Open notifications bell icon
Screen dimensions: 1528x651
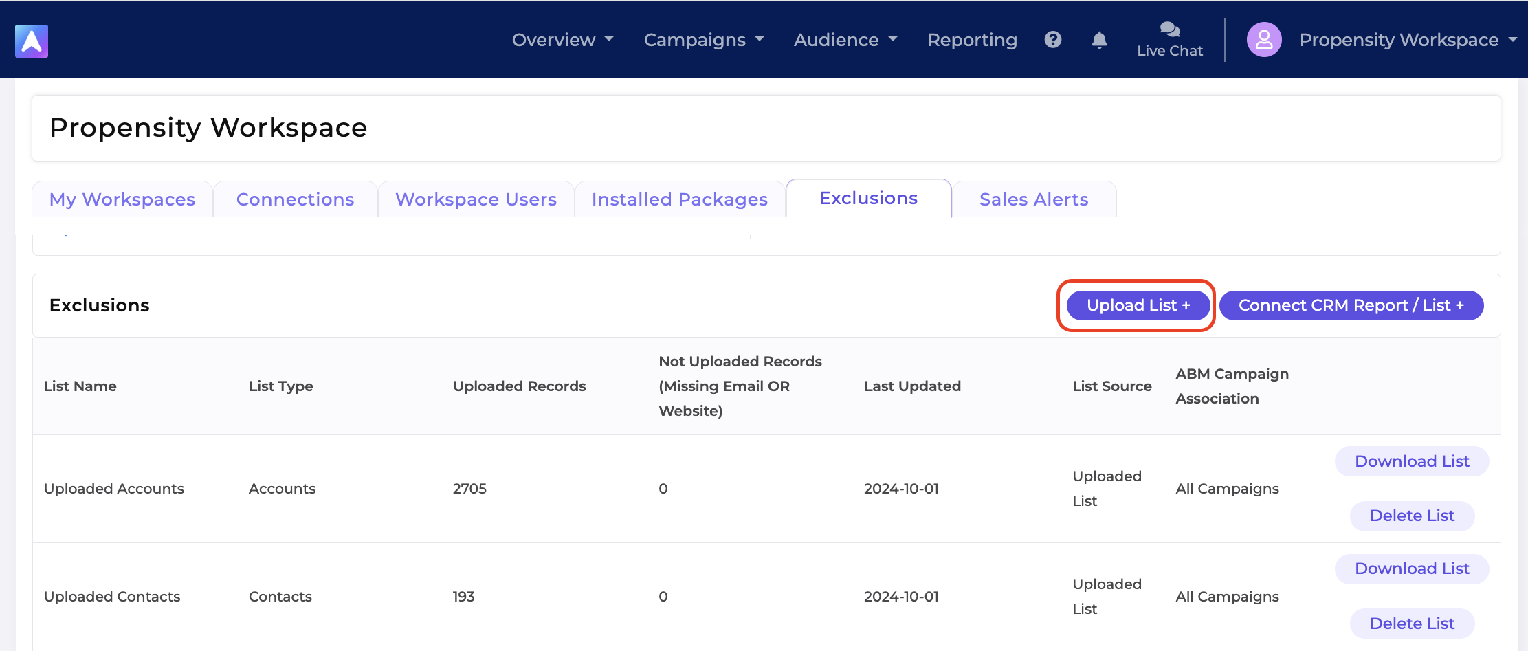point(1099,40)
